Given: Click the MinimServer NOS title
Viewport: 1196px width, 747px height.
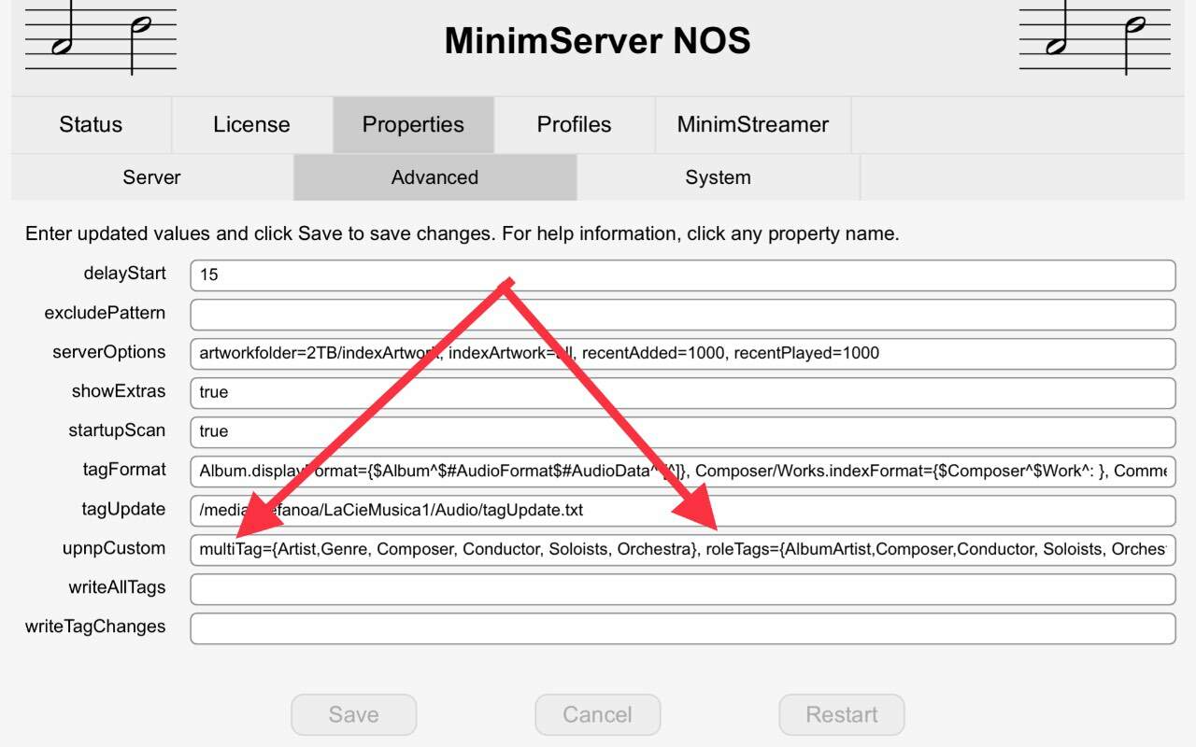Looking at the screenshot, I should point(597,41).
